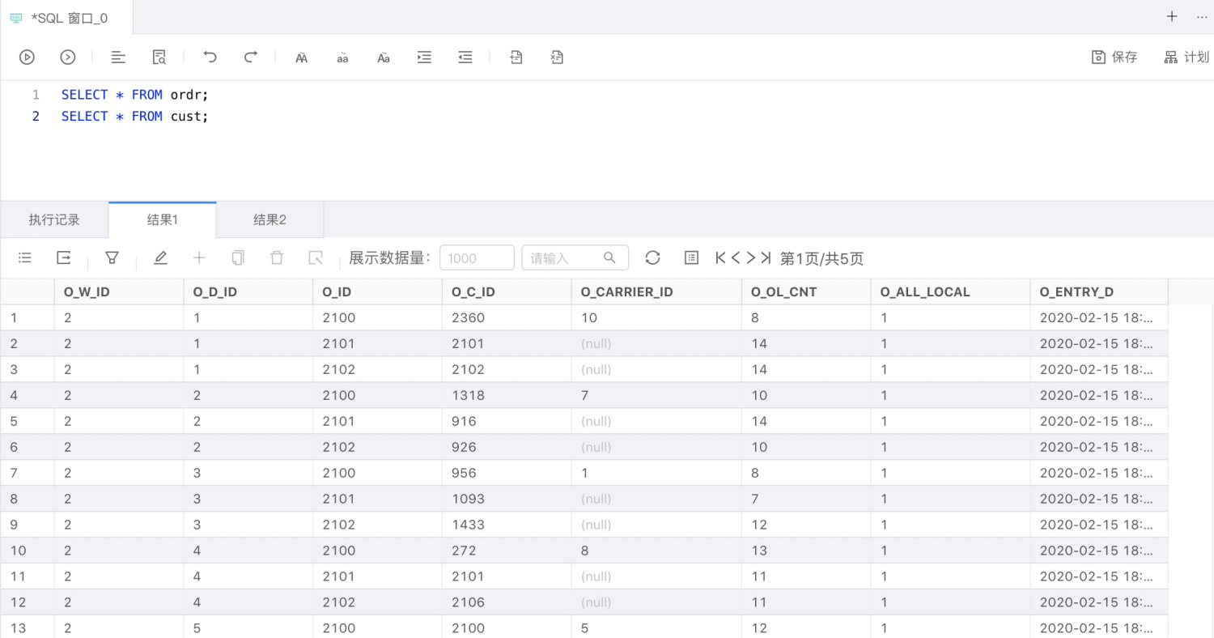Select the cell with value 2360

pyautogui.click(x=507, y=317)
